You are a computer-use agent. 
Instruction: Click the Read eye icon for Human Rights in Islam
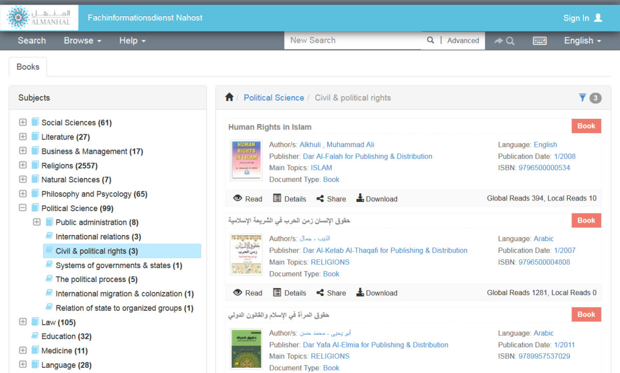point(238,198)
